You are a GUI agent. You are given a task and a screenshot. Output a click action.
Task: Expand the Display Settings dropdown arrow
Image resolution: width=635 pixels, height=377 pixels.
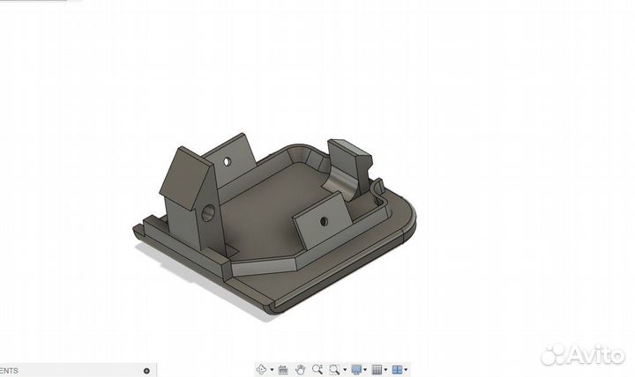pos(367,370)
